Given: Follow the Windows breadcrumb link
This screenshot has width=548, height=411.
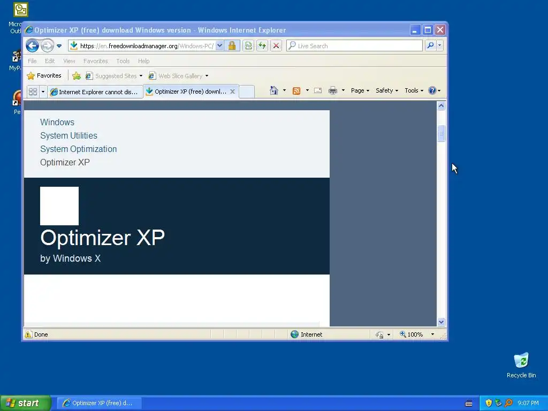Looking at the screenshot, I should click(x=57, y=123).
